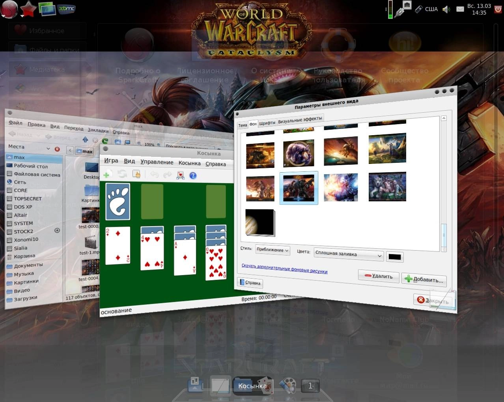Click the Добавить... button
This screenshot has height=402, width=504.
(424, 279)
